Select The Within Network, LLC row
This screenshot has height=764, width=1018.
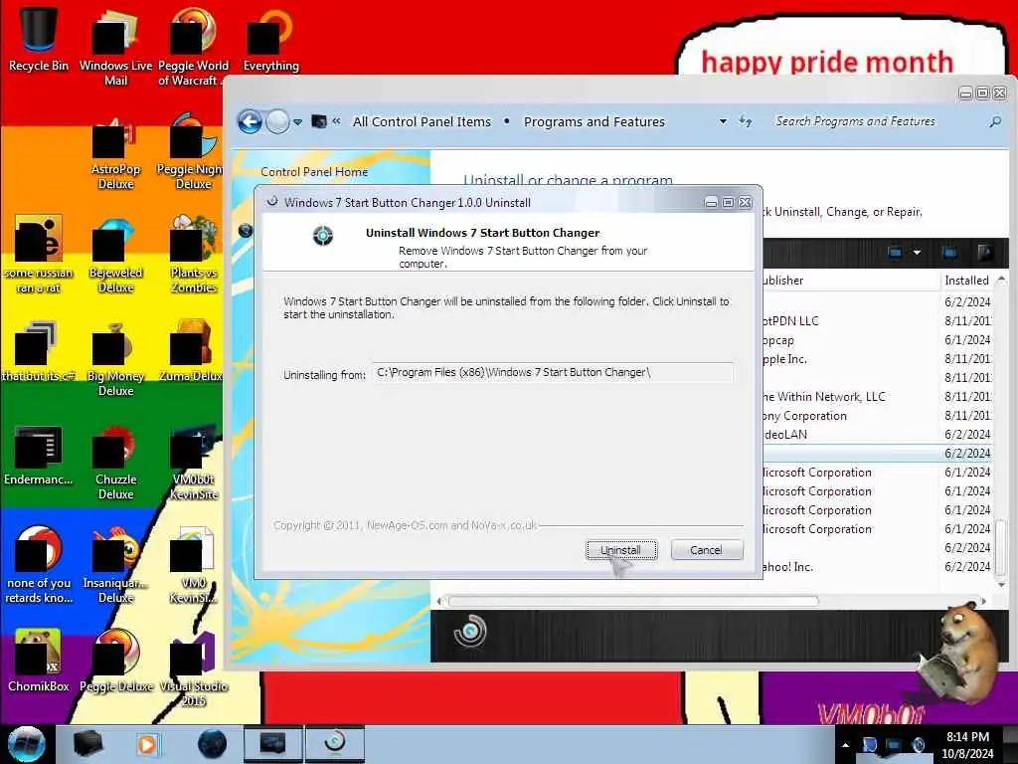coord(878,397)
